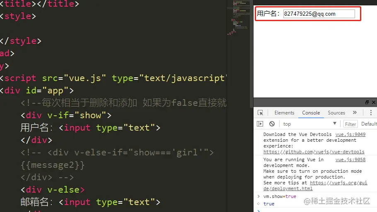Click the div v-else code line
This screenshot has height=212, width=377.
click(x=53, y=190)
